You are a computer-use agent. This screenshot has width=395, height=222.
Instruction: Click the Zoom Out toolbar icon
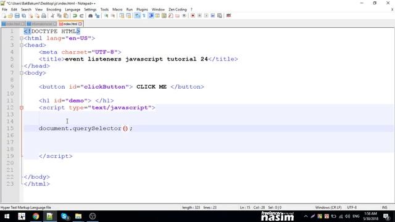point(113,15)
